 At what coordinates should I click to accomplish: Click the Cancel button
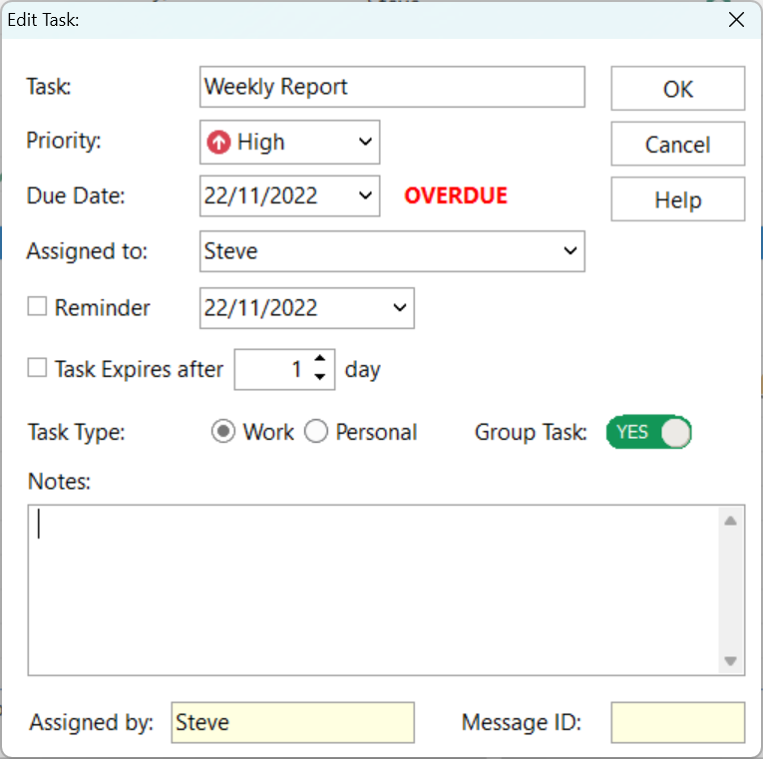click(678, 144)
